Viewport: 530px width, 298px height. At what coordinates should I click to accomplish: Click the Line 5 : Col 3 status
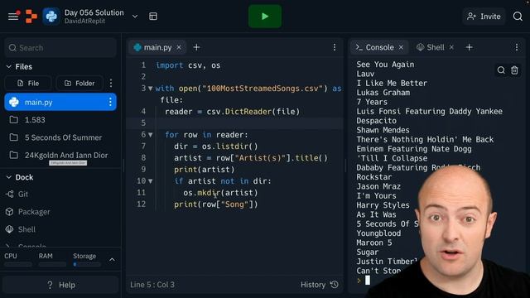click(x=152, y=285)
